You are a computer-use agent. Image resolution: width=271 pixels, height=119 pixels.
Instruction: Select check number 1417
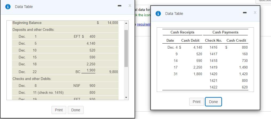[213, 54]
